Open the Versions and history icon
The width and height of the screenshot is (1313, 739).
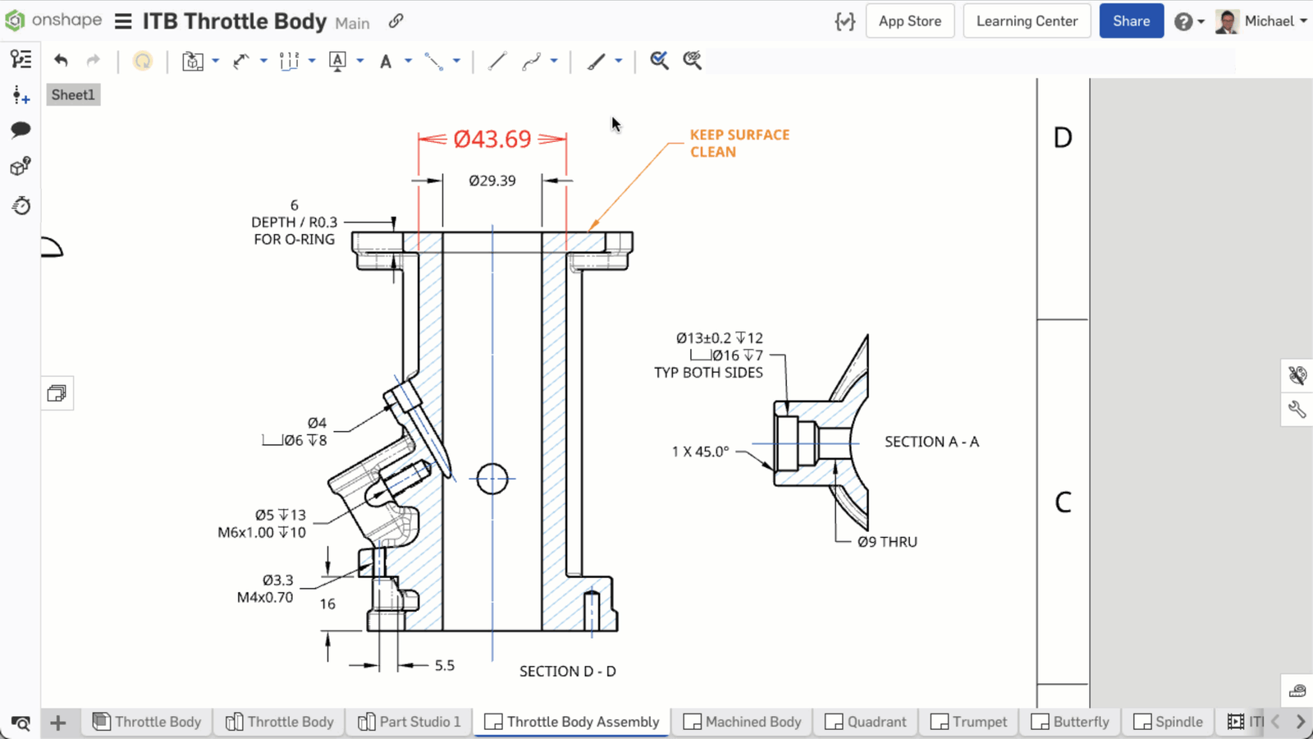21,205
